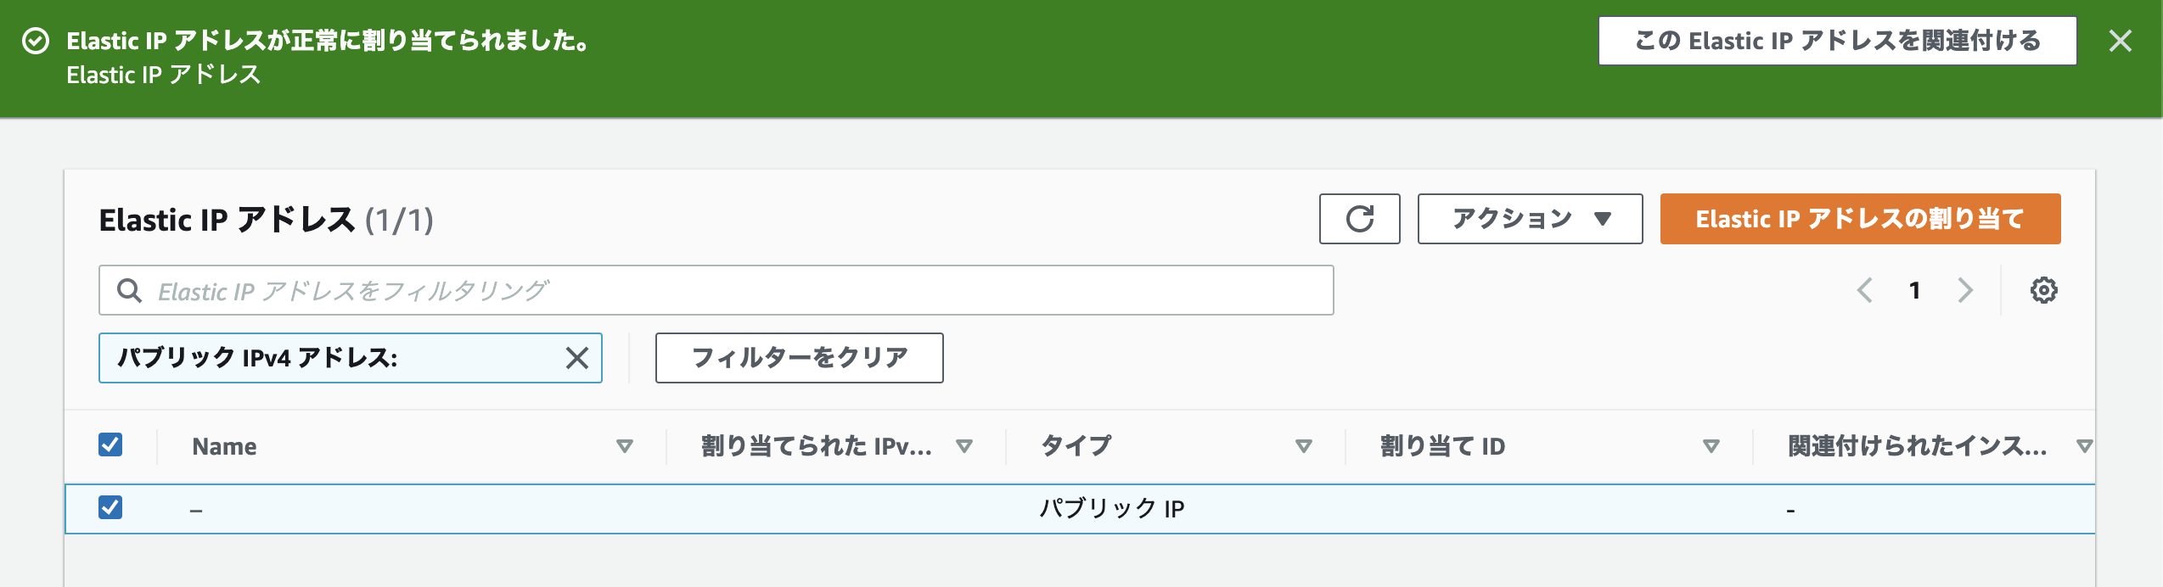Remove the パブリック IPv4 アドレス filter chip
Screen dimensions: 2163x587
click(577, 358)
